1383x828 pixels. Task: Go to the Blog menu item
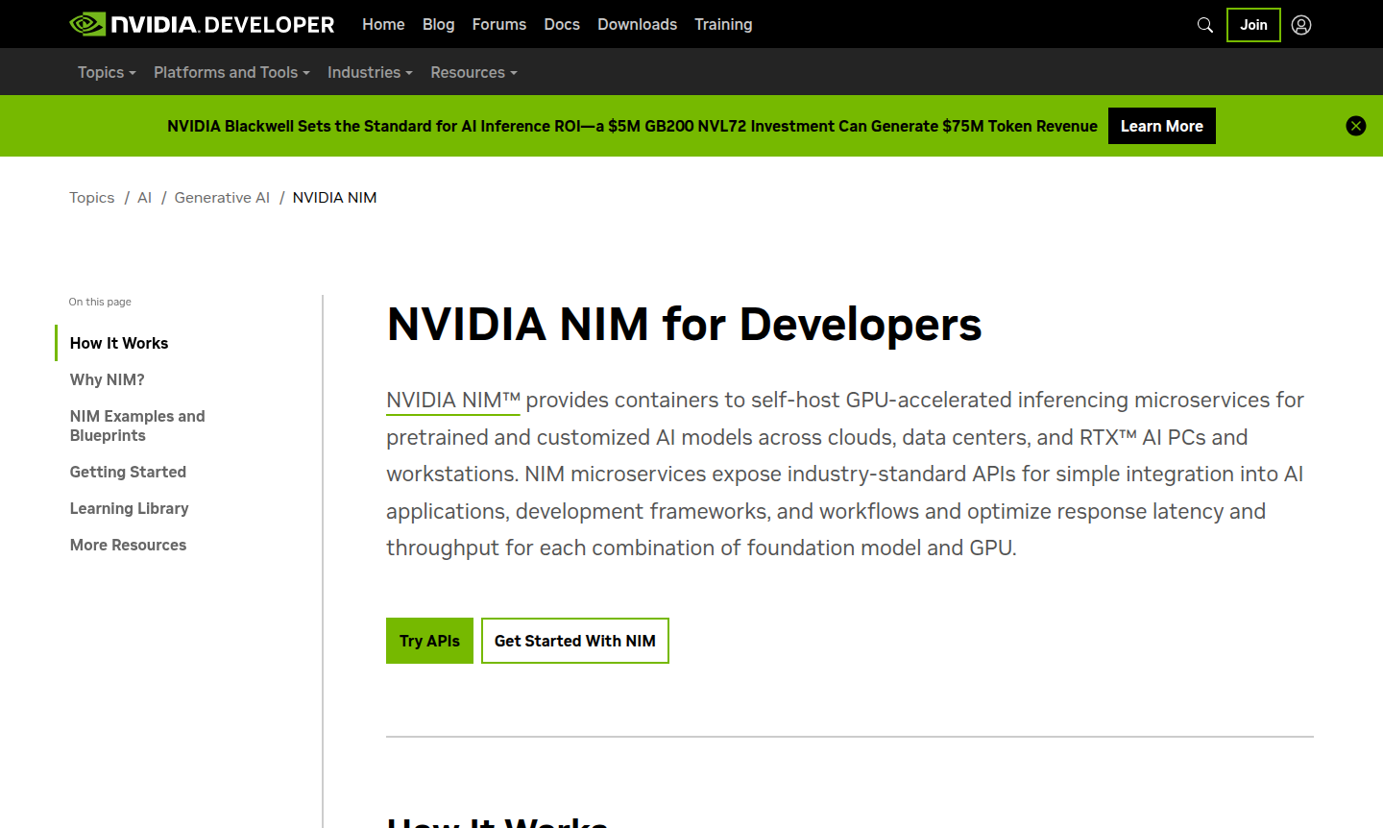438,24
